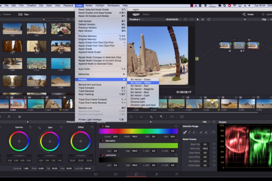The image size is (272, 181).
Task: Click the Gain white point picker crosshair
Action: [x=39, y=127]
